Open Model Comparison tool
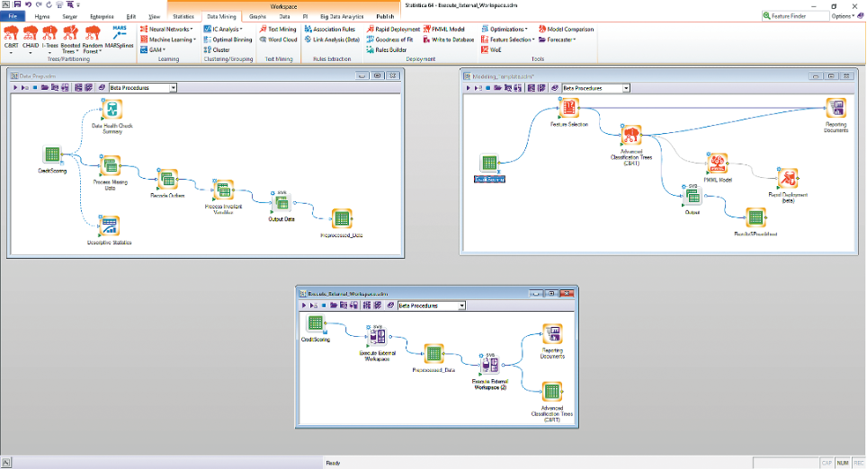This screenshot has height=469, width=867. tap(567, 30)
